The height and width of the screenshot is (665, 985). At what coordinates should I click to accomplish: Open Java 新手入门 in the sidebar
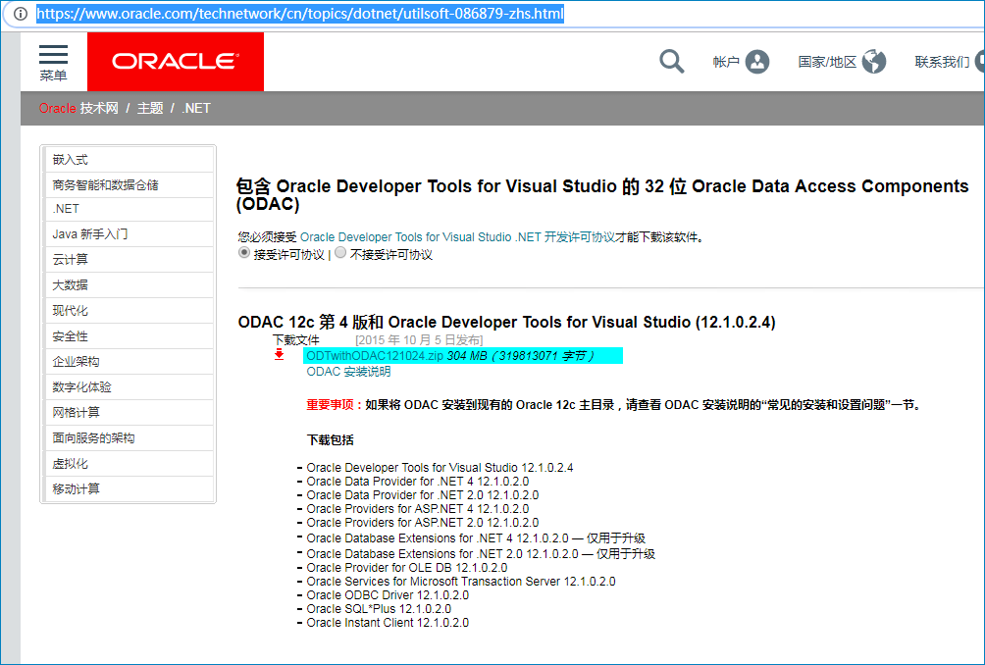(130, 234)
